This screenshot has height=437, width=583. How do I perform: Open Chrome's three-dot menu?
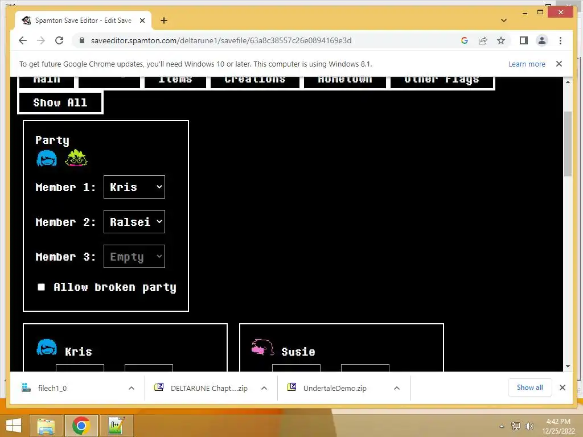pyautogui.click(x=560, y=40)
